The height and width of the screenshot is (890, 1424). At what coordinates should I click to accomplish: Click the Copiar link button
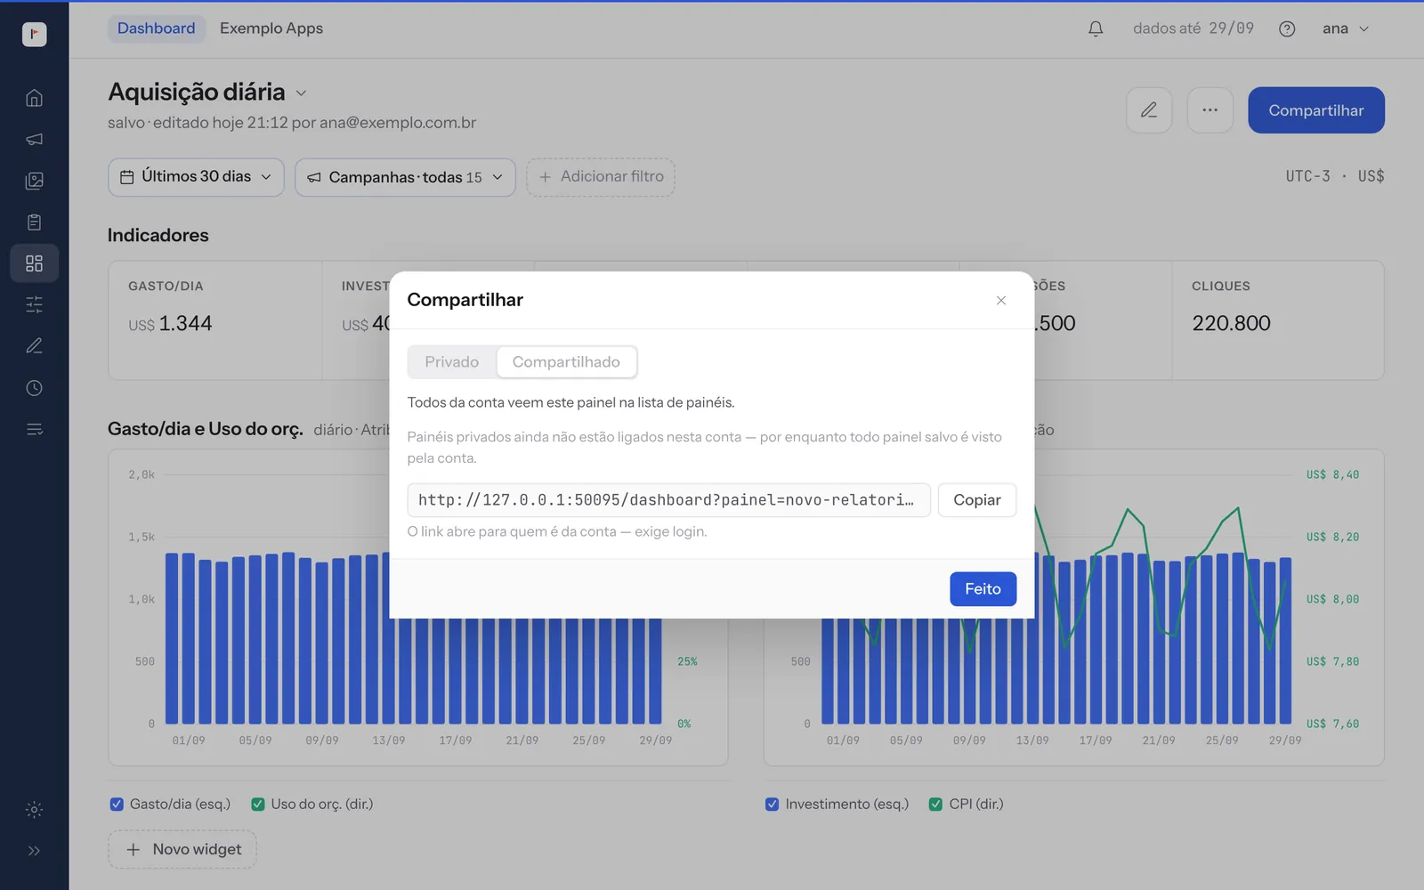pyautogui.click(x=977, y=500)
